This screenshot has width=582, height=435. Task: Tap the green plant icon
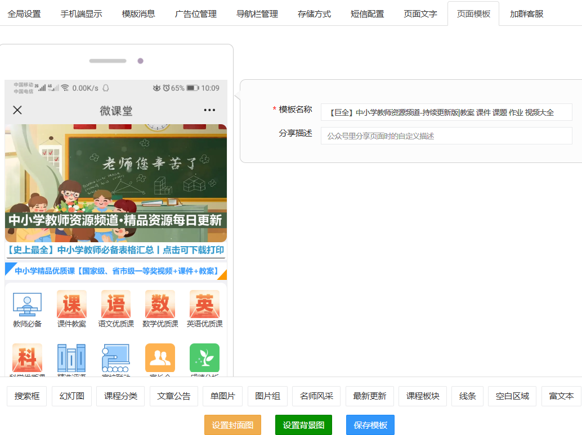click(x=204, y=358)
